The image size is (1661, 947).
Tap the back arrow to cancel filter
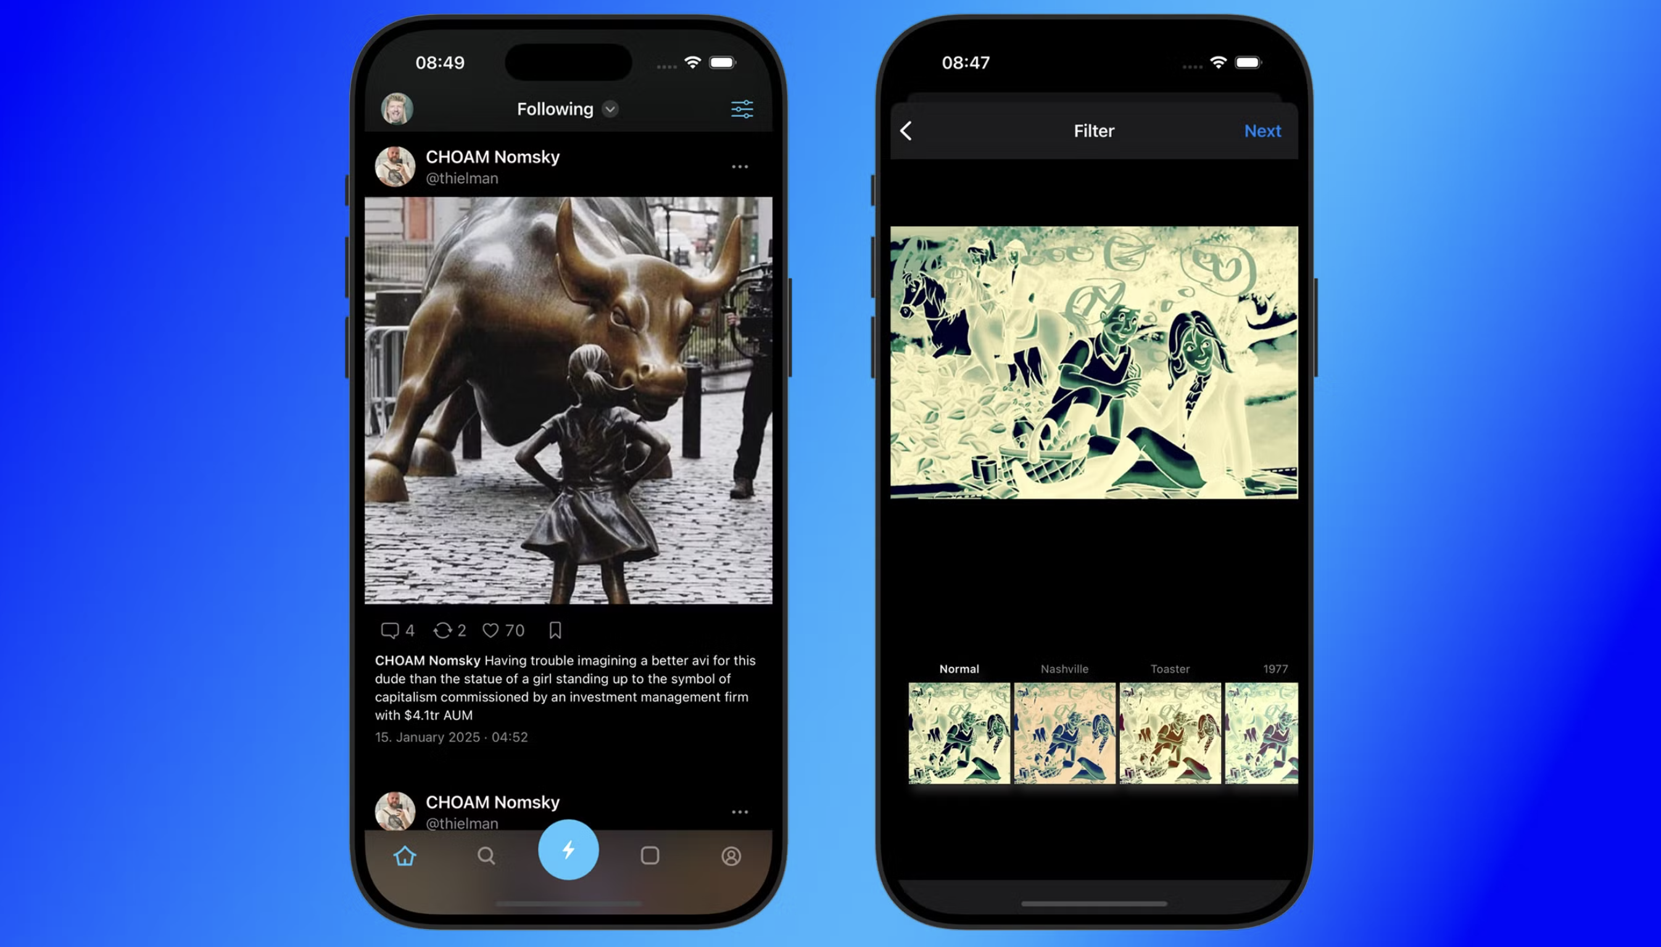[x=906, y=130]
